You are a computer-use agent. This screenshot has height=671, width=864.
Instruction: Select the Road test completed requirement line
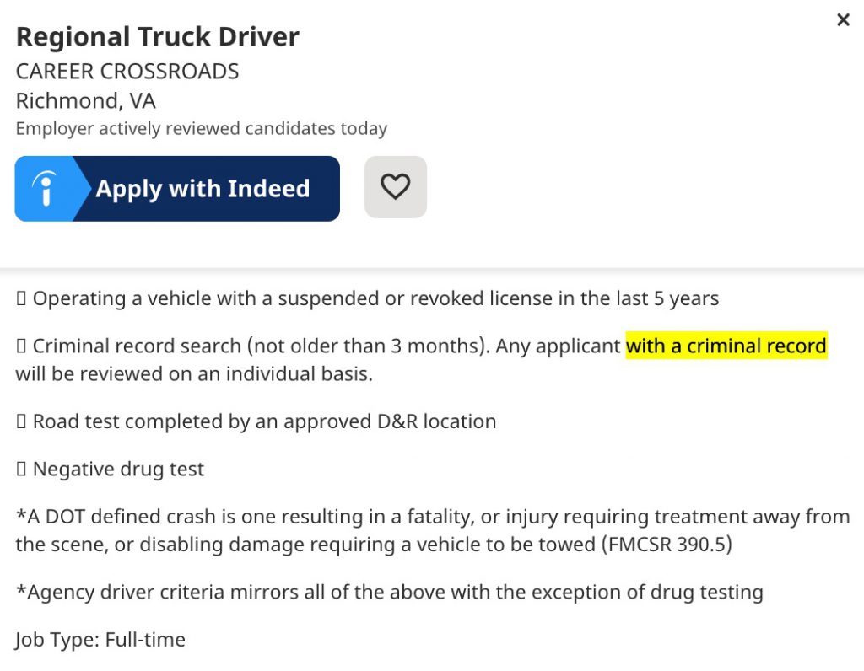[x=256, y=421]
